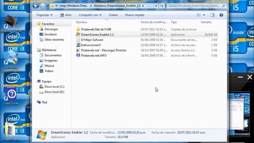The image size is (254, 143).
Task: Select file name El Mejor Sofware
Action: [92, 40]
